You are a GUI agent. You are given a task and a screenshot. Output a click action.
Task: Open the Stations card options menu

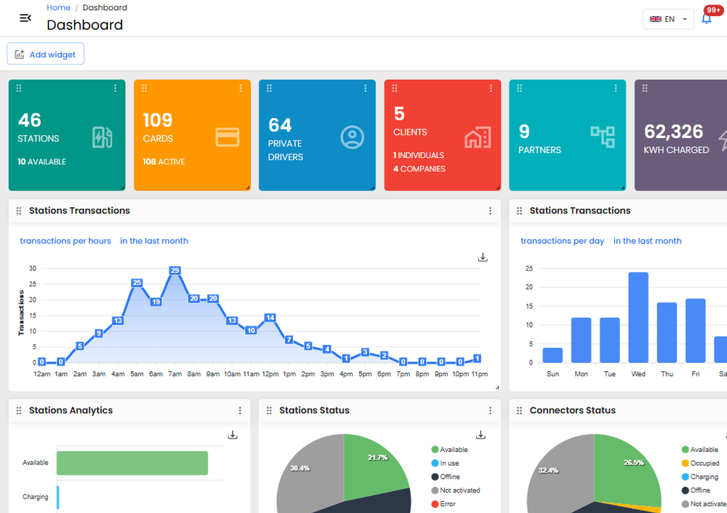[x=115, y=88]
